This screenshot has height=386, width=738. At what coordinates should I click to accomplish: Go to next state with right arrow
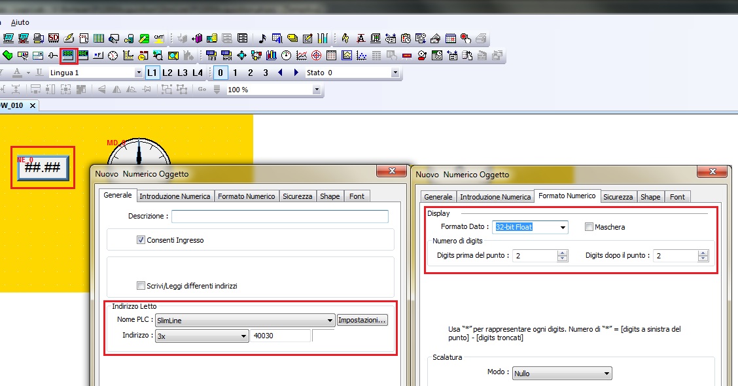pos(296,73)
